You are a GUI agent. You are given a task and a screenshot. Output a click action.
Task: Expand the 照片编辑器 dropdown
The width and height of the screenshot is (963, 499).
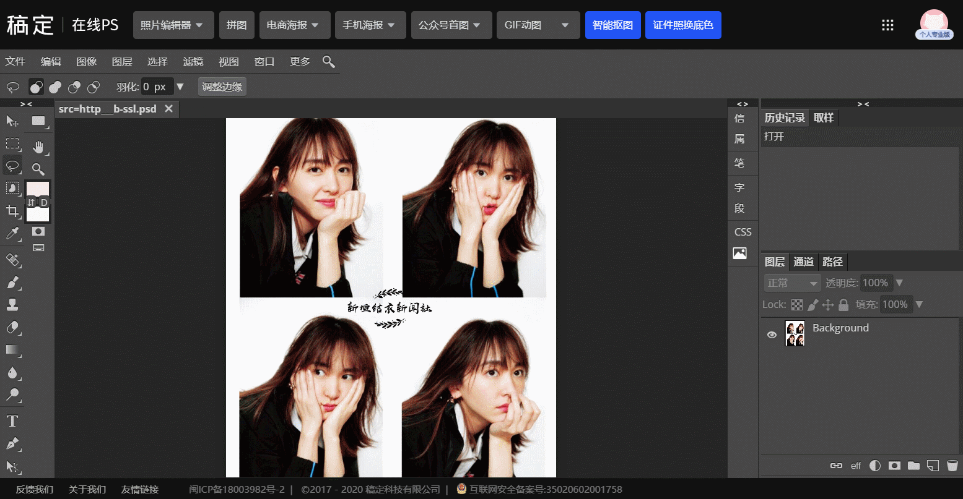(173, 25)
